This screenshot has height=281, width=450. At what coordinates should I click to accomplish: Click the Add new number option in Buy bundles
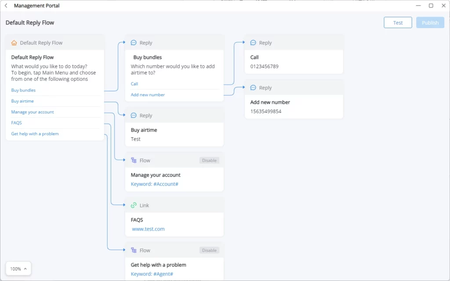tap(148, 95)
